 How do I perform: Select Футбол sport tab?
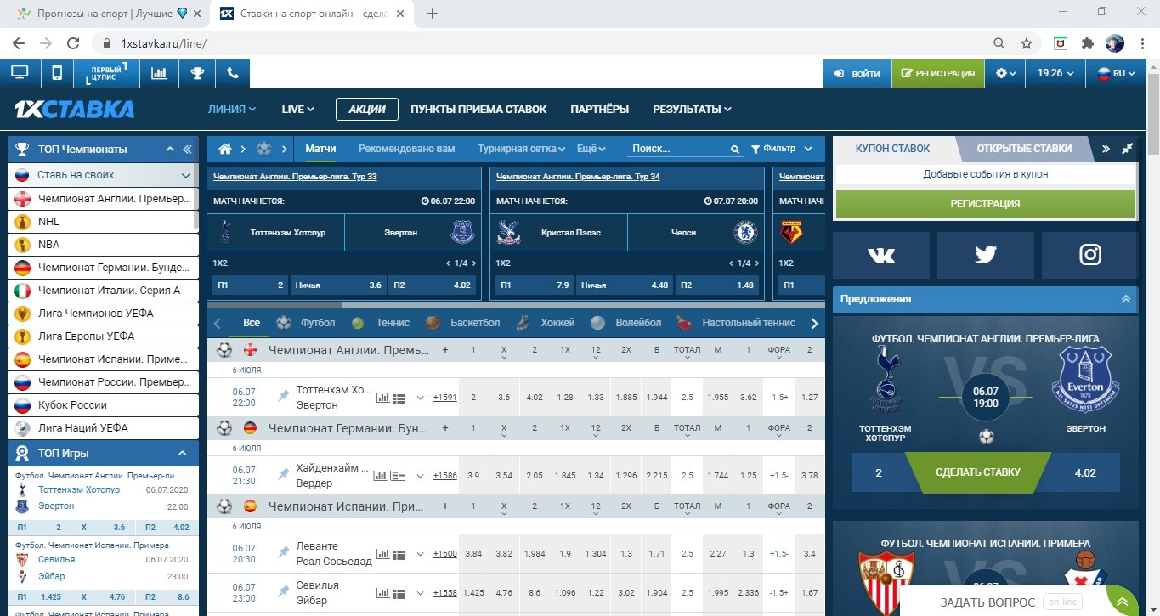coord(307,323)
